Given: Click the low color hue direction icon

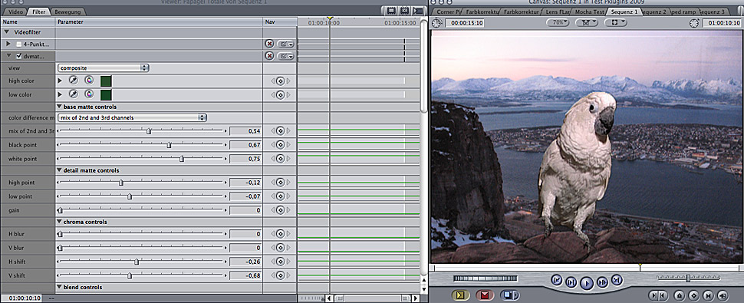Looking at the screenshot, I should 89,94.
